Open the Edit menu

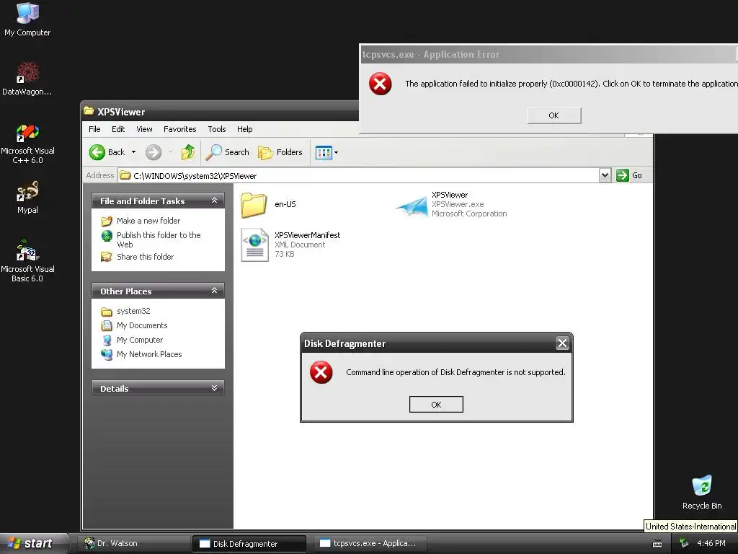point(118,129)
